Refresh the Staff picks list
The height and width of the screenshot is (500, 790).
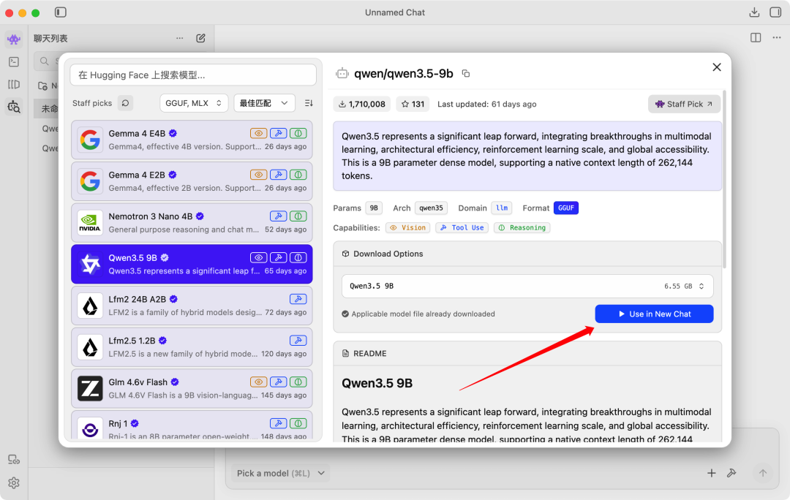126,103
